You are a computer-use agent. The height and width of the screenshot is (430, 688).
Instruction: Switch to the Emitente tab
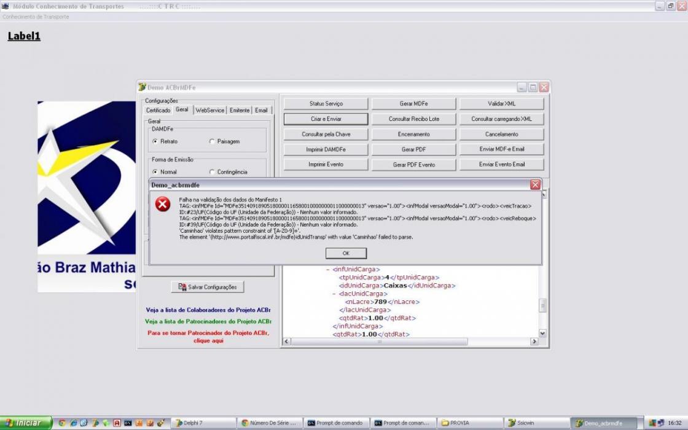[240, 110]
